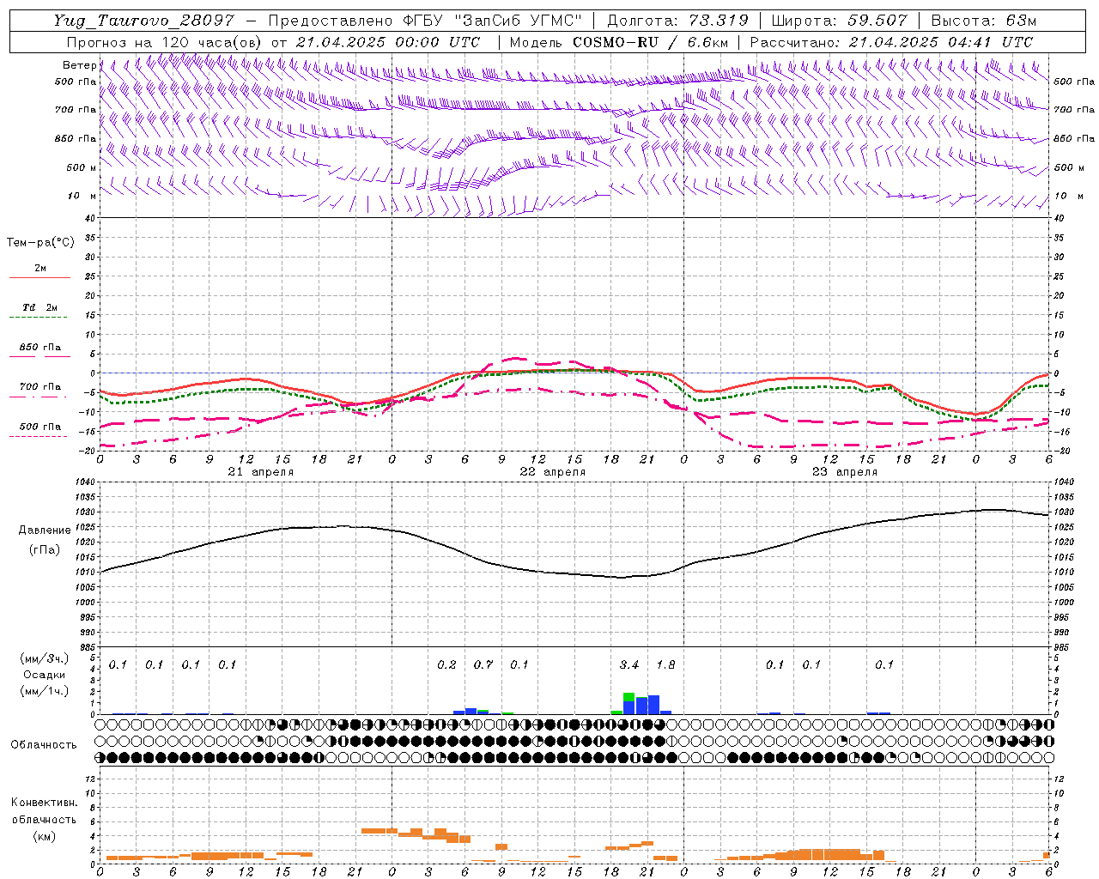Click 'Рассчитано: 21.04.2025 04:41 UTC' timestamp
This screenshot has height=879, width=1099.
point(891,42)
